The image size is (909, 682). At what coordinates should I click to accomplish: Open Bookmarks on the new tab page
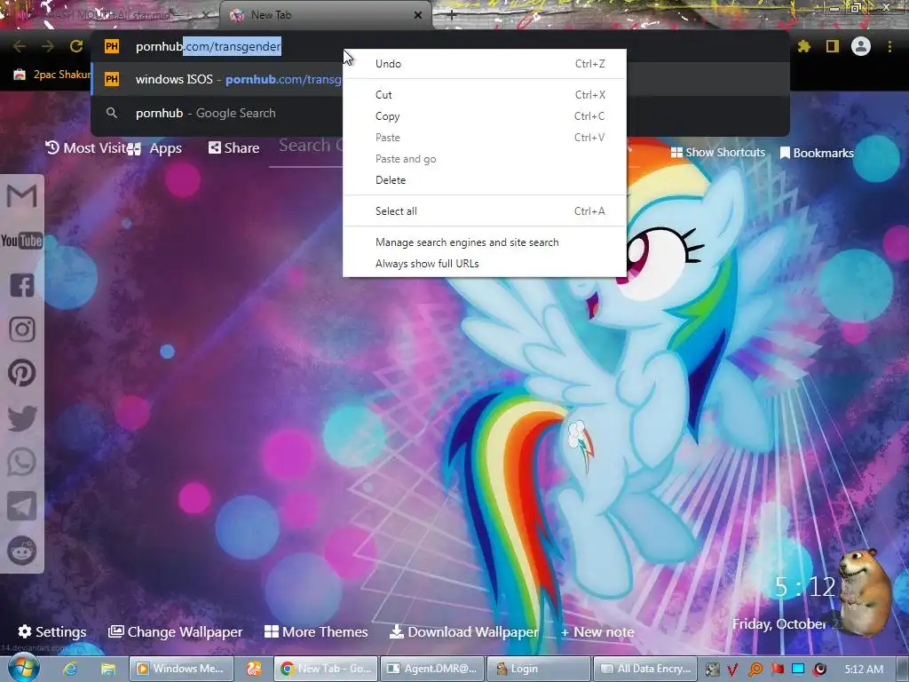coord(817,153)
